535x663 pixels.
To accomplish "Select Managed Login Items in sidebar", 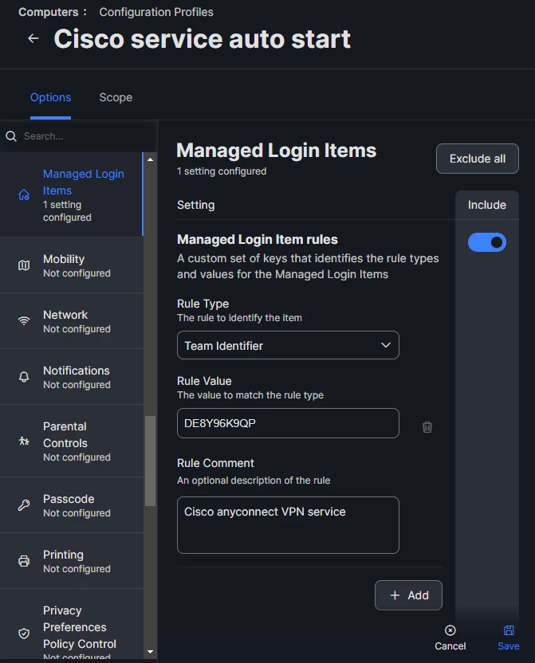I will click(x=72, y=194).
